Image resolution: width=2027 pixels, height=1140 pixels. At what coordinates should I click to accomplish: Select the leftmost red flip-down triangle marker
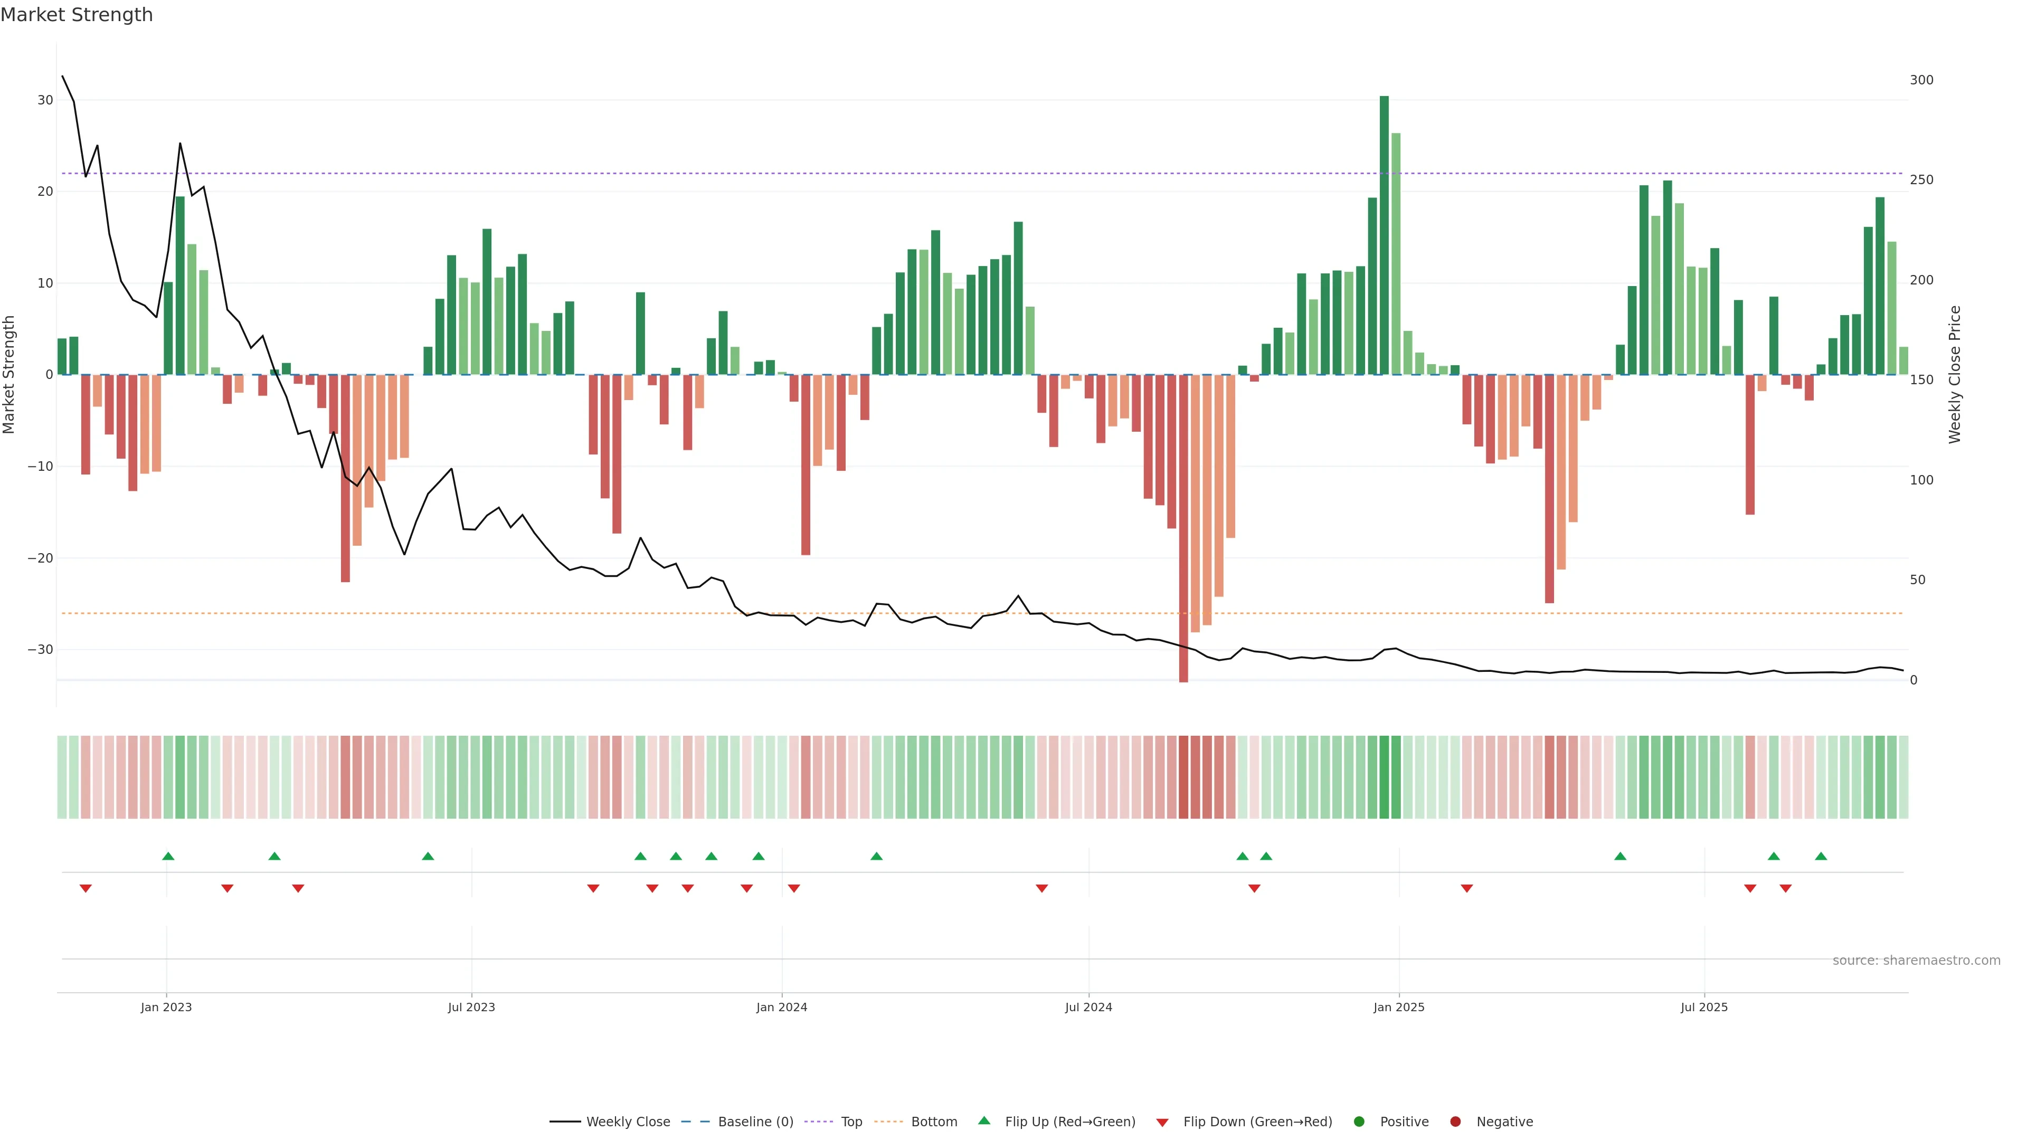86,888
